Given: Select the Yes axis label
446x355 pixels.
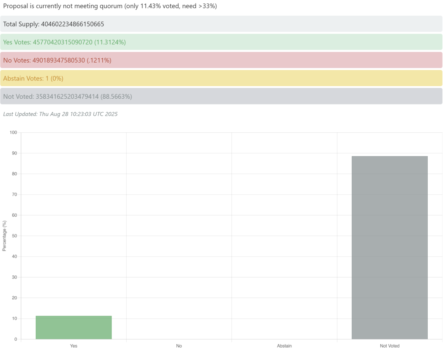Looking at the screenshot, I should pos(74,346).
